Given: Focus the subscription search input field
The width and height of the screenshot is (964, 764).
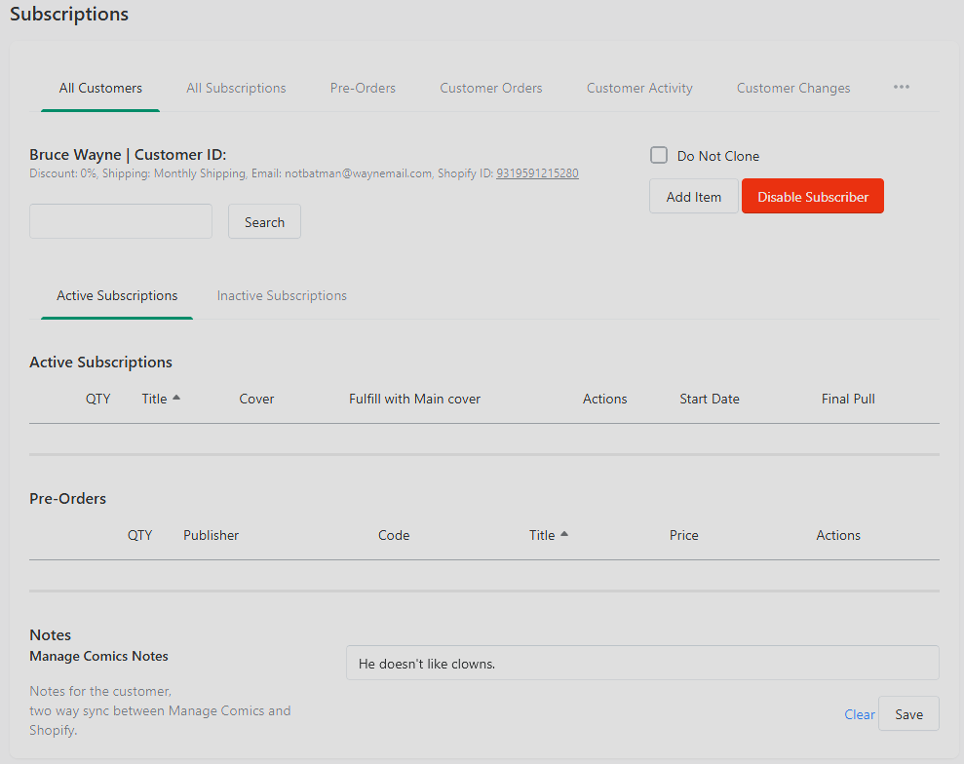Looking at the screenshot, I should pyautogui.click(x=121, y=221).
